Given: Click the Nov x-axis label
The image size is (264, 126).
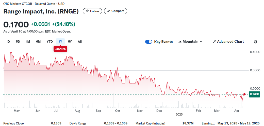Looking at the screenshot, I should click(x=140, y=111).
